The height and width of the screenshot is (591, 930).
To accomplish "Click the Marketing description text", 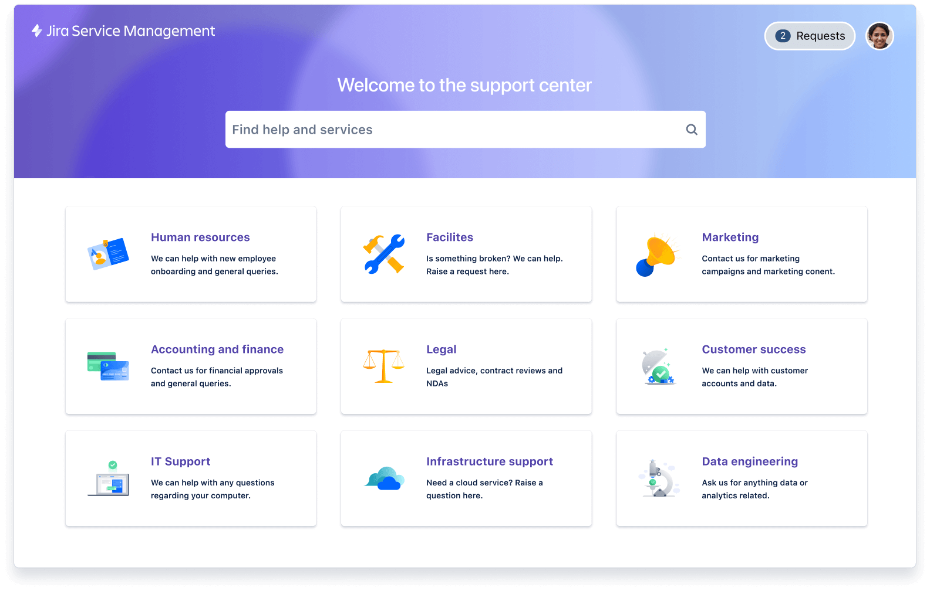I will click(x=768, y=265).
